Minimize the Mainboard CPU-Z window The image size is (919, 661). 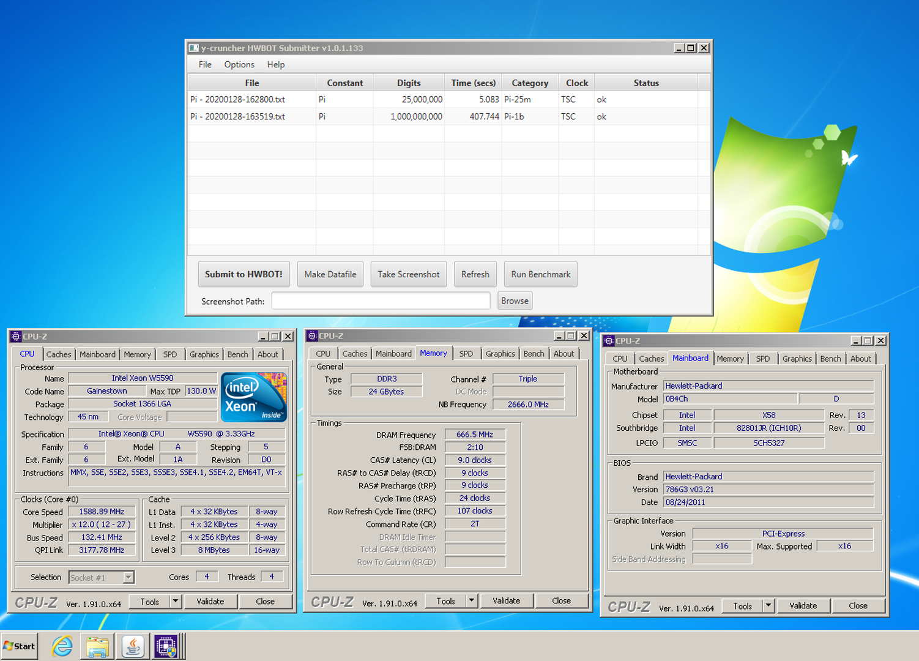(856, 341)
